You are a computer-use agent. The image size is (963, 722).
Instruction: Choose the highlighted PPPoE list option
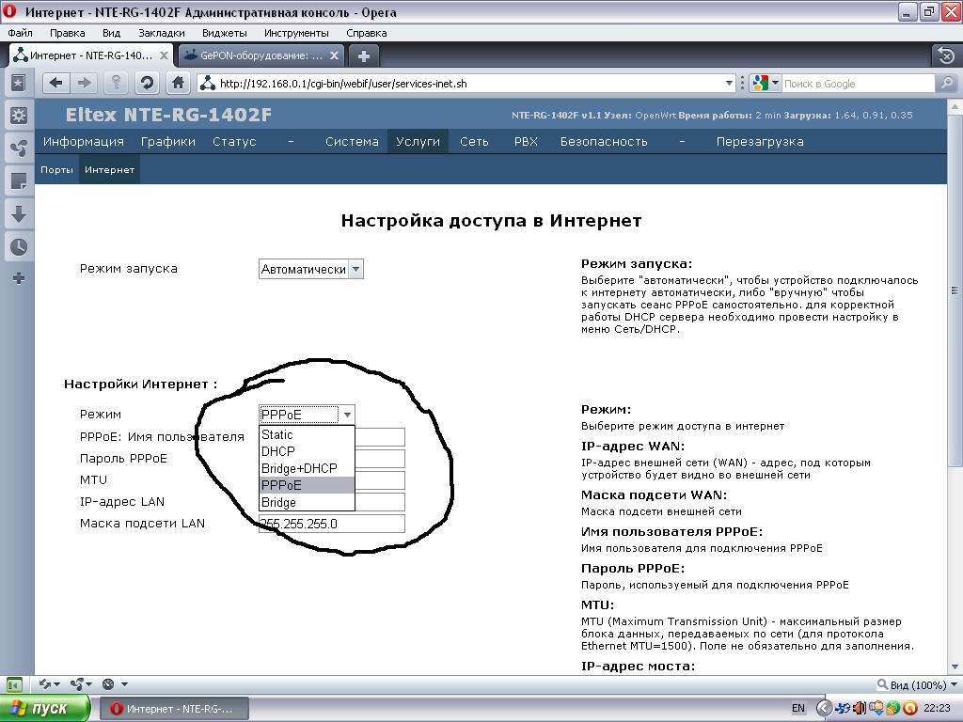point(307,485)
